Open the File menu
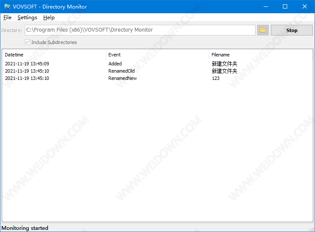The height and width of the screenshot is (232, 315). (x=7, y=18)
